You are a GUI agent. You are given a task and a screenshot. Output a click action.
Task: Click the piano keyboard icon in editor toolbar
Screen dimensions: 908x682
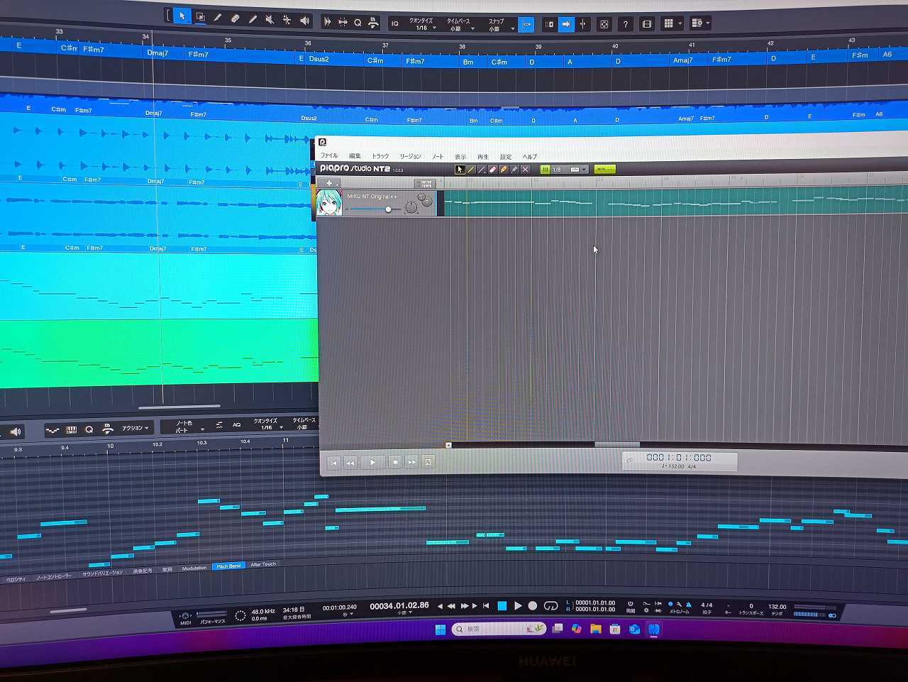[x=72, y=430]
